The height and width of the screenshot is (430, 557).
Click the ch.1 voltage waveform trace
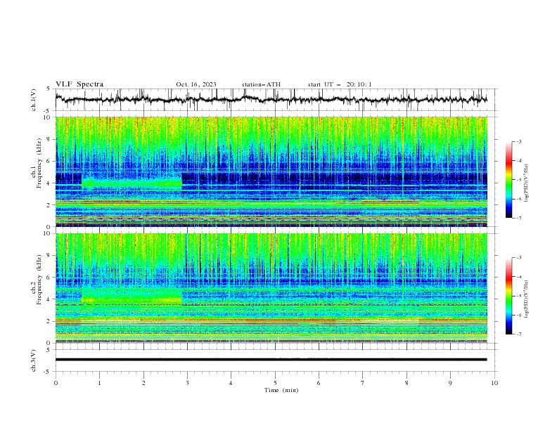pos(271,99)
